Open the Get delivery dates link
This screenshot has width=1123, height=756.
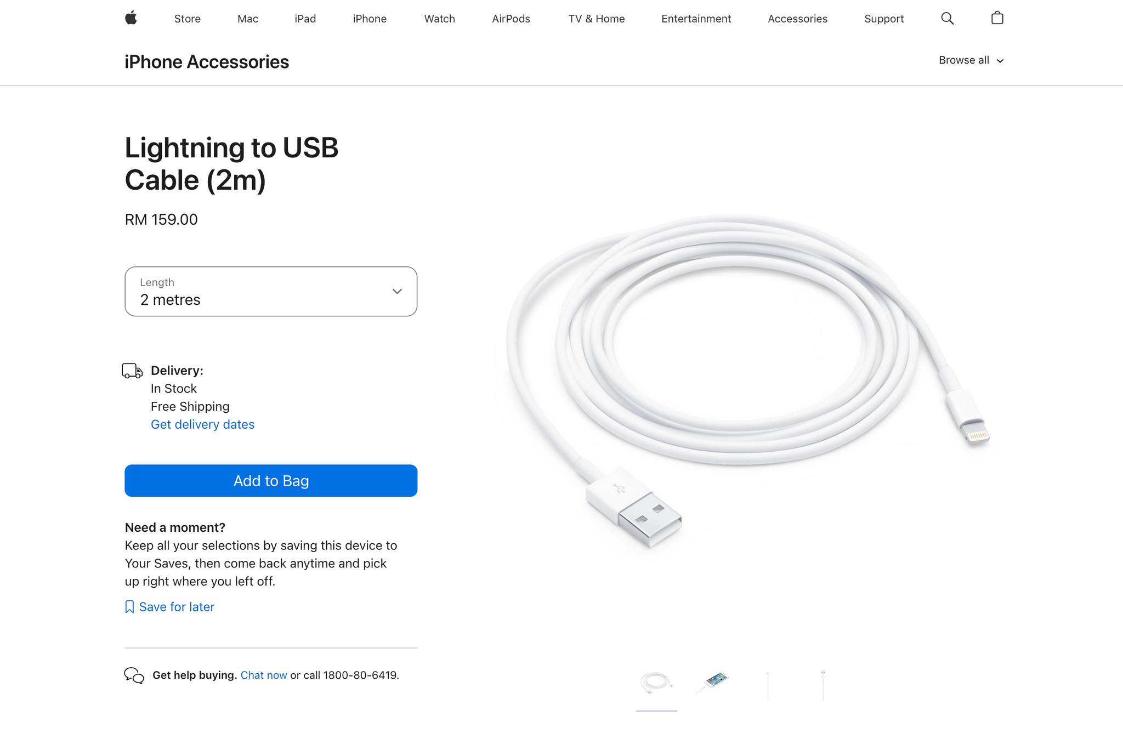pyautogui.click(x=202, y=424)
